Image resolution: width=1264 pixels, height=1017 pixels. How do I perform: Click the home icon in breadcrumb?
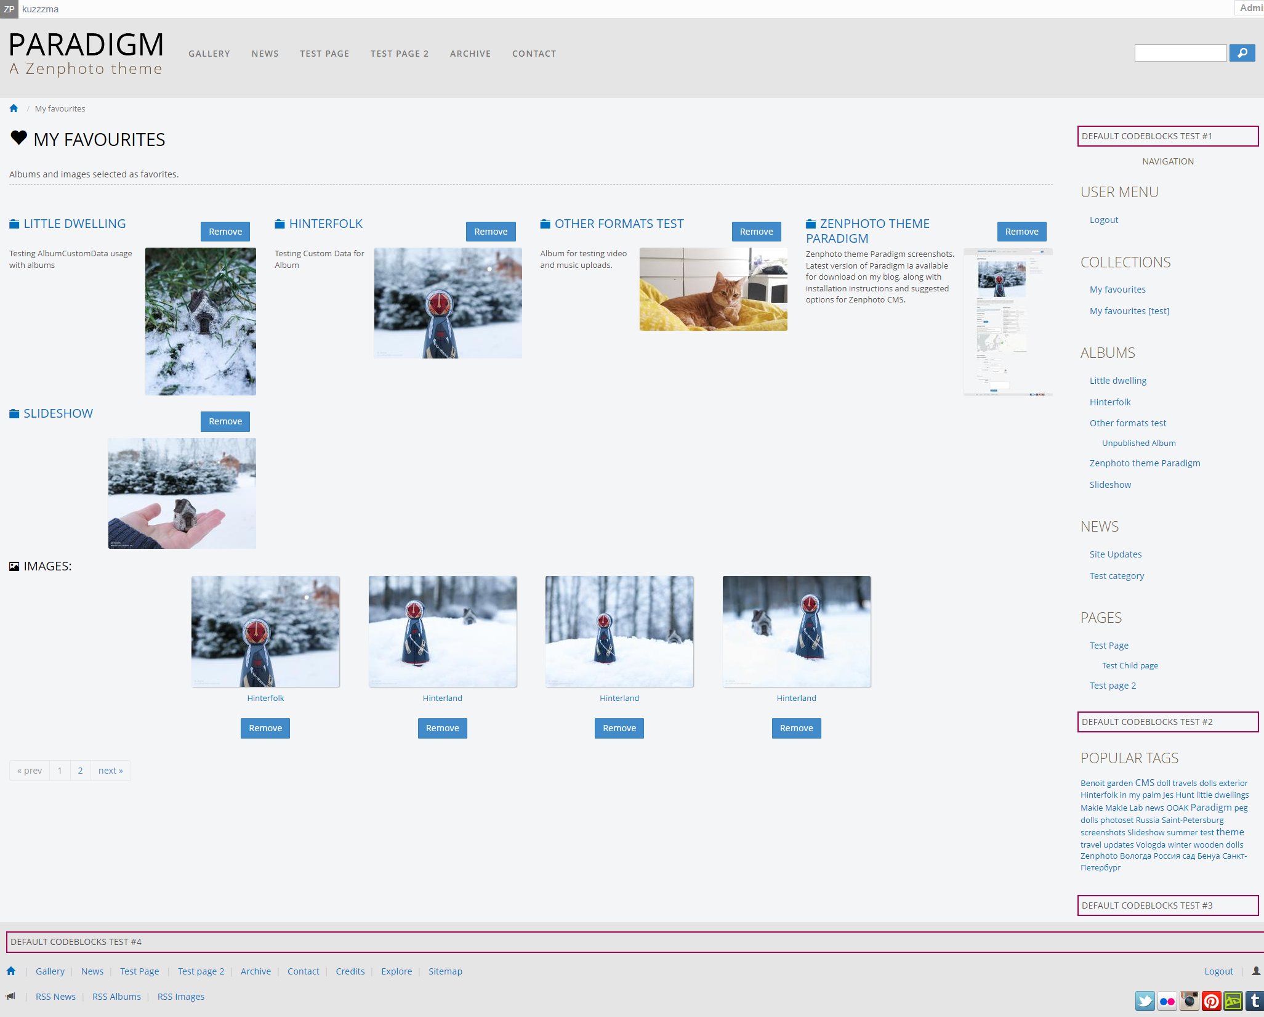click(14, 108)
